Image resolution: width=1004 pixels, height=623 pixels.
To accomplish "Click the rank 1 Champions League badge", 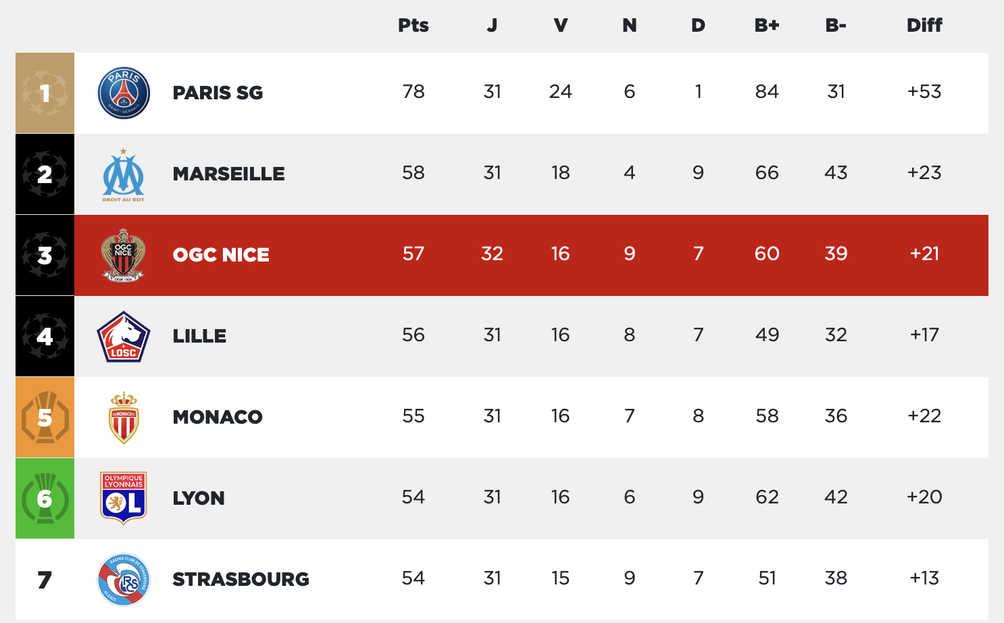I will 45,93.
